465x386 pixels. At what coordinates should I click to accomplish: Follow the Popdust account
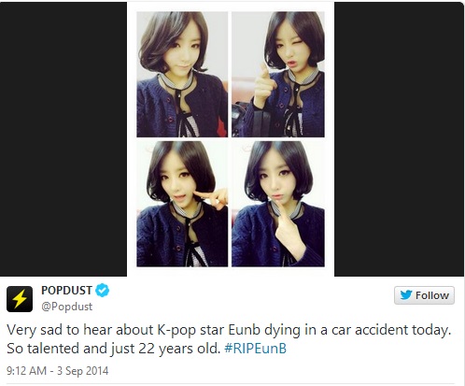click(424, 295)
